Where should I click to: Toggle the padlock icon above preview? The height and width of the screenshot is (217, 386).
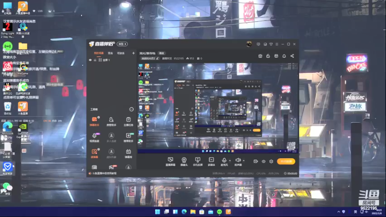pos(268,56)
